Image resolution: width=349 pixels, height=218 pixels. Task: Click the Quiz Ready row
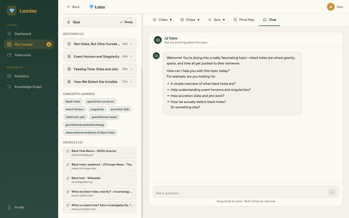100,22
